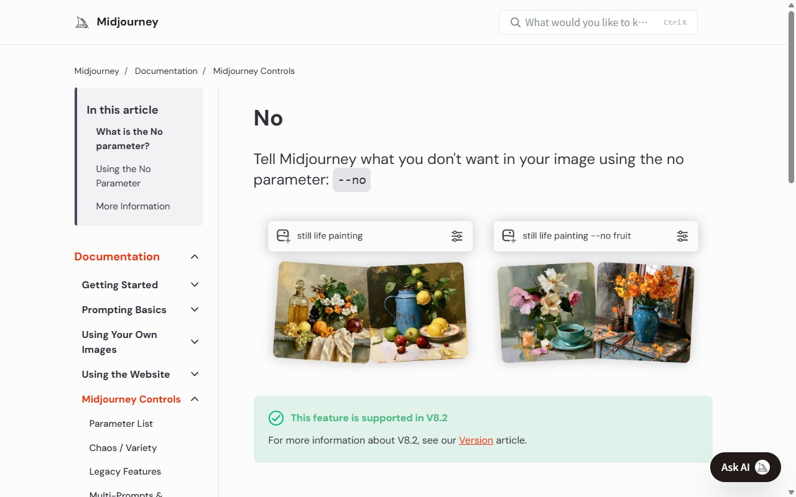Click the add-image icon beside 'still life painting'
The image size is (796, 497).
284,236
